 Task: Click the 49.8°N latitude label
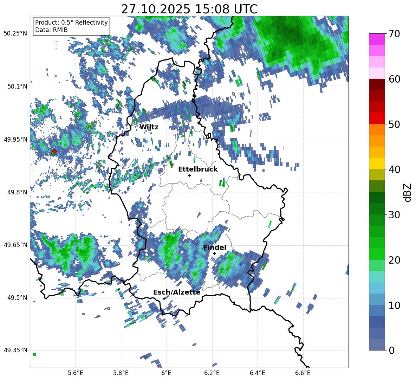pos(17,192)
